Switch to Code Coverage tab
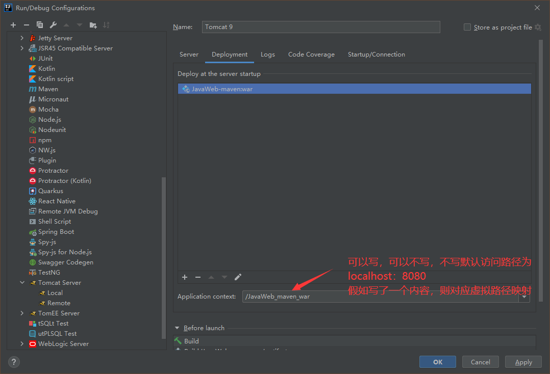 (x=311, y=55)
